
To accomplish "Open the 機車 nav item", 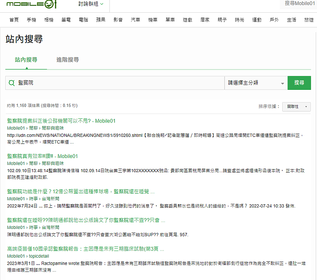I will coord(153,20).
